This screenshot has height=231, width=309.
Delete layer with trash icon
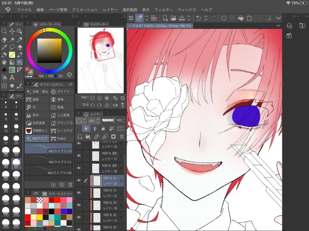122,137
